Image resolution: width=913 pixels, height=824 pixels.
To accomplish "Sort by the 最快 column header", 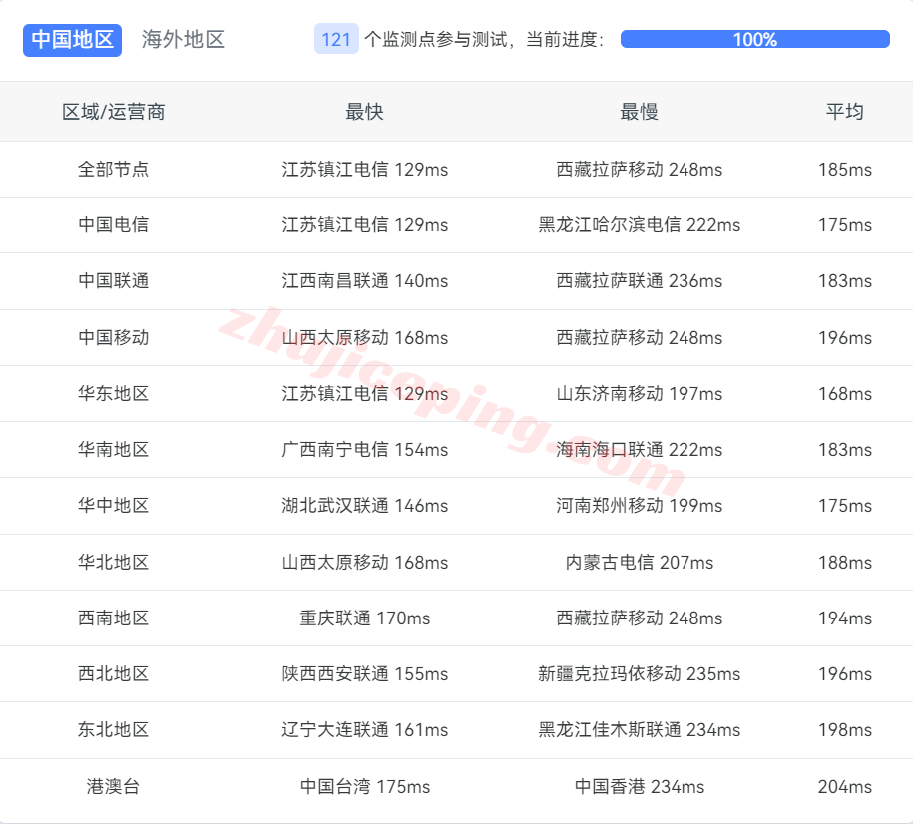I will pyautogui.click(x=364, y=112).
